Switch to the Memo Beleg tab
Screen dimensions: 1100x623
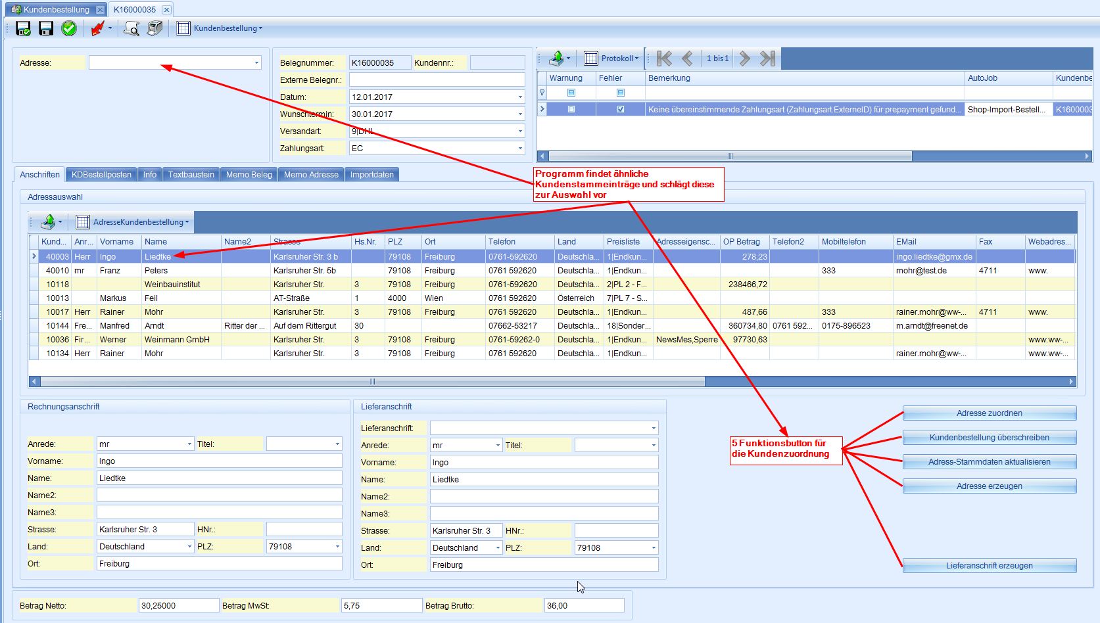[249, 174]
